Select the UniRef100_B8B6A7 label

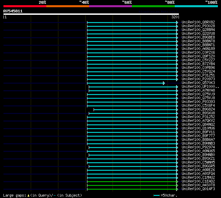point(198,140)
